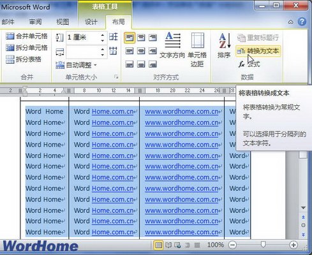
Task: Click Table Tools (表格工具) contextual header
Action: pyautogui.click(x=105, y=7)
